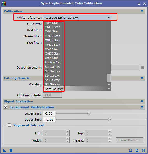Select Photon Flux from the list
This screenshot has height=154, width=148.
point(53,62)
